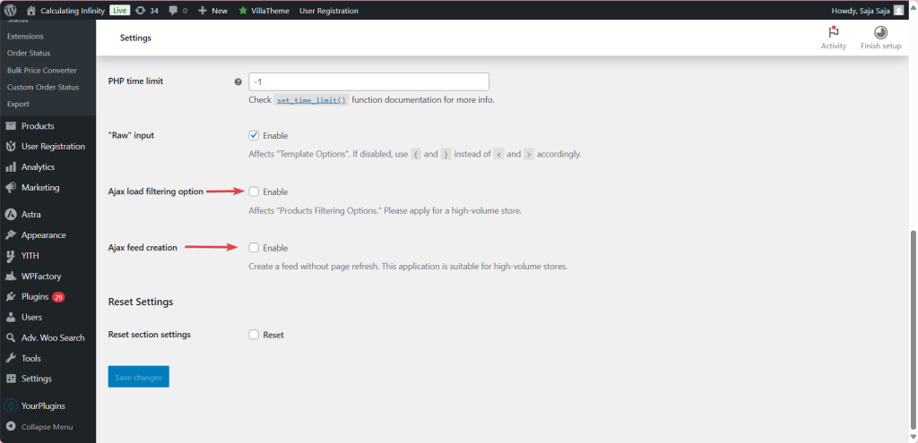Screen dimensions: 918x443
Task: Click the Collapse Menu arrow icon
Action: point(11,427)
